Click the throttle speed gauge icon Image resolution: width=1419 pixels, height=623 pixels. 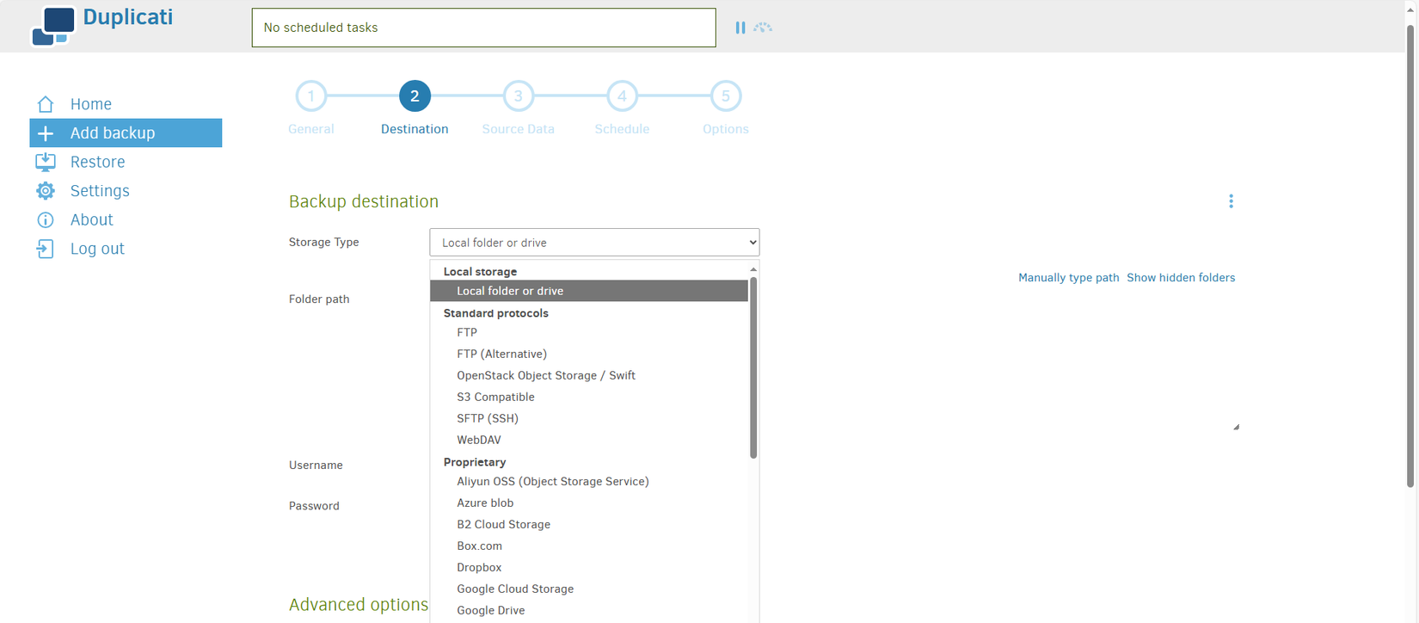pyautogui.click(x=763, y=28)
